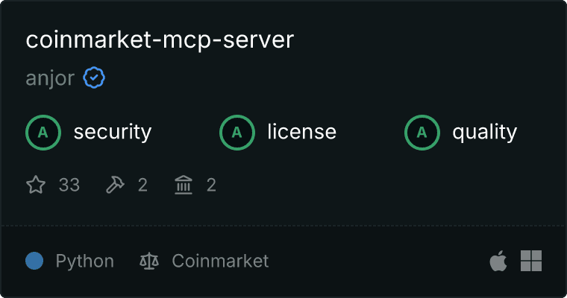Click the security grade A circle

43,133
